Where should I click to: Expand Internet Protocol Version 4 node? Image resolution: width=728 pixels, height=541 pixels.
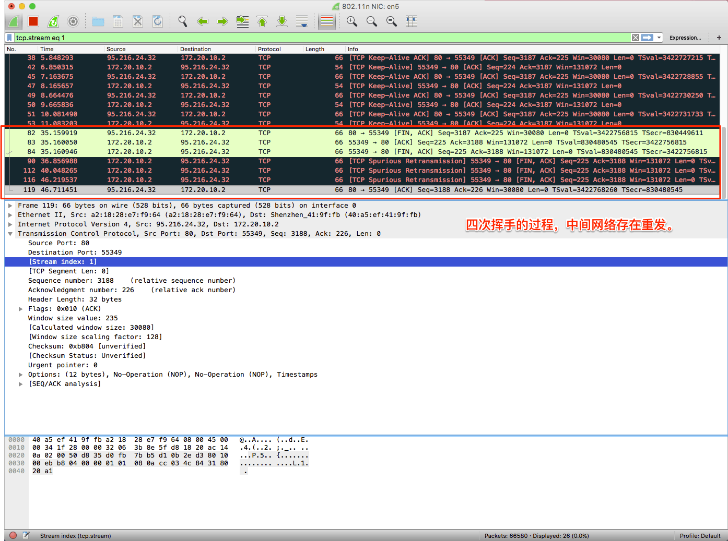[x=10, y=224]
